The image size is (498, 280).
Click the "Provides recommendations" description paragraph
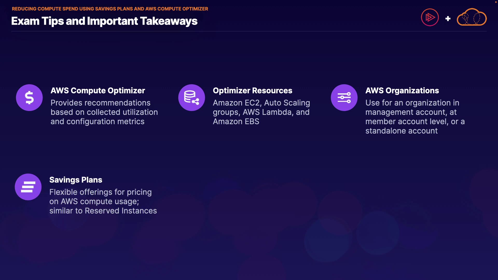pos(104,112)
